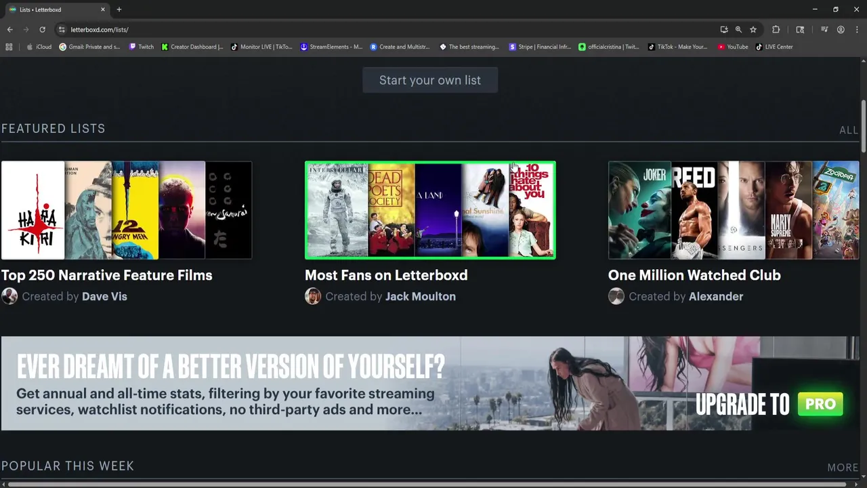Open a new browser tab

pos(119,9)
